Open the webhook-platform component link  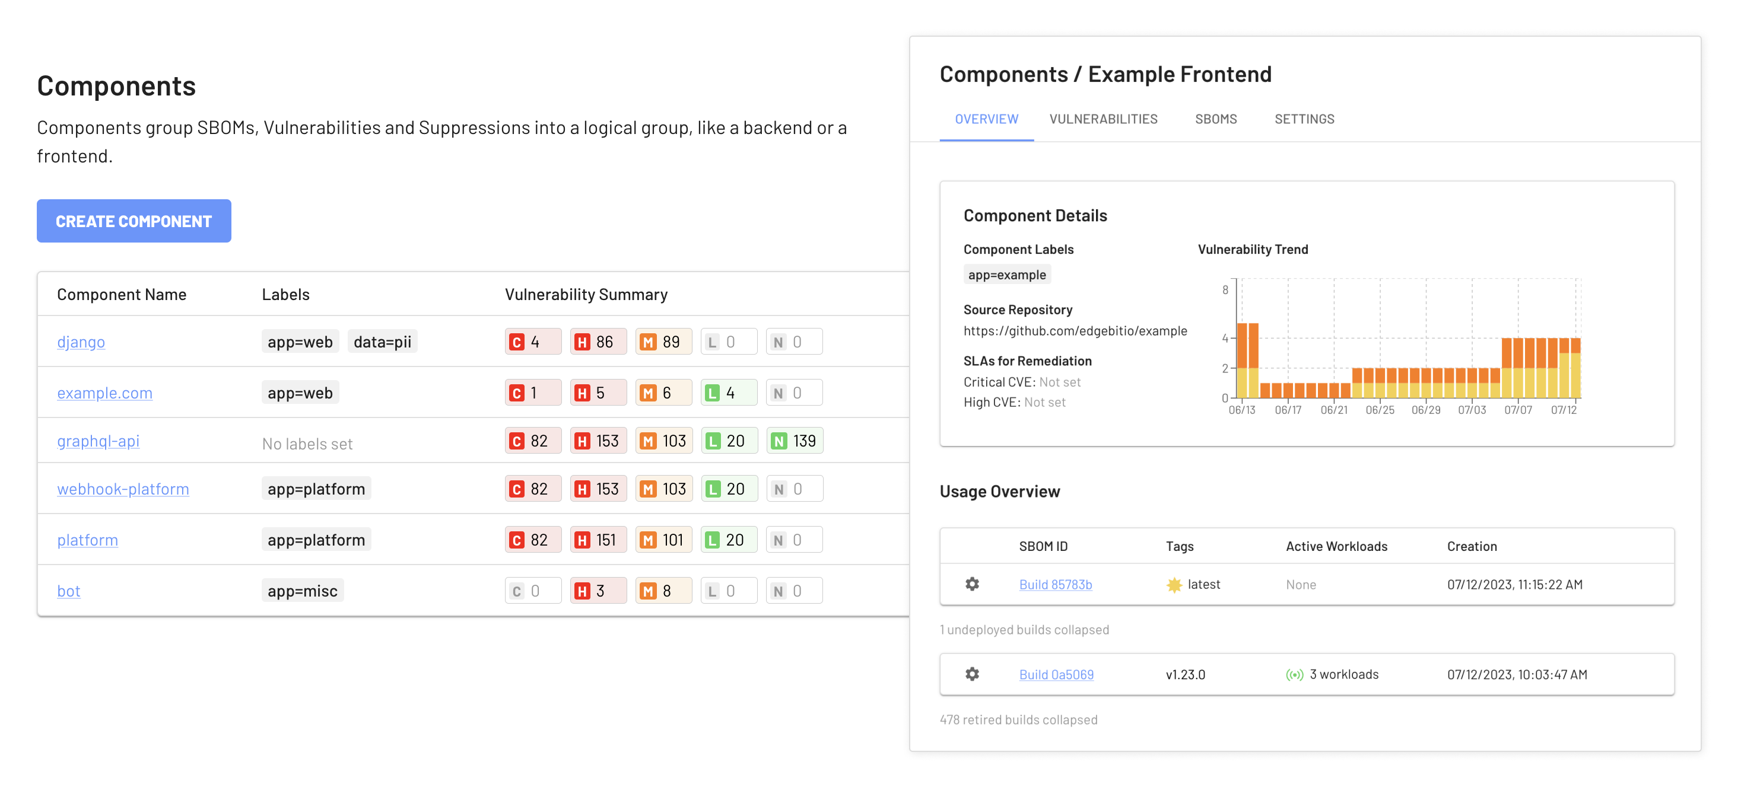click(123, 488)
